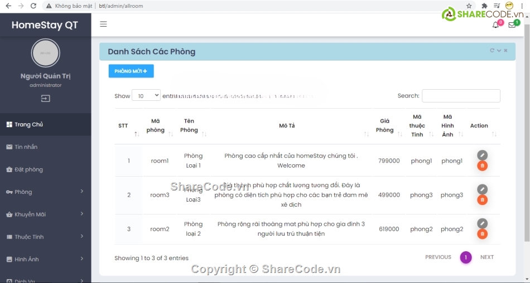Open Đặt phòng in the sidebar

pos(45,169)
